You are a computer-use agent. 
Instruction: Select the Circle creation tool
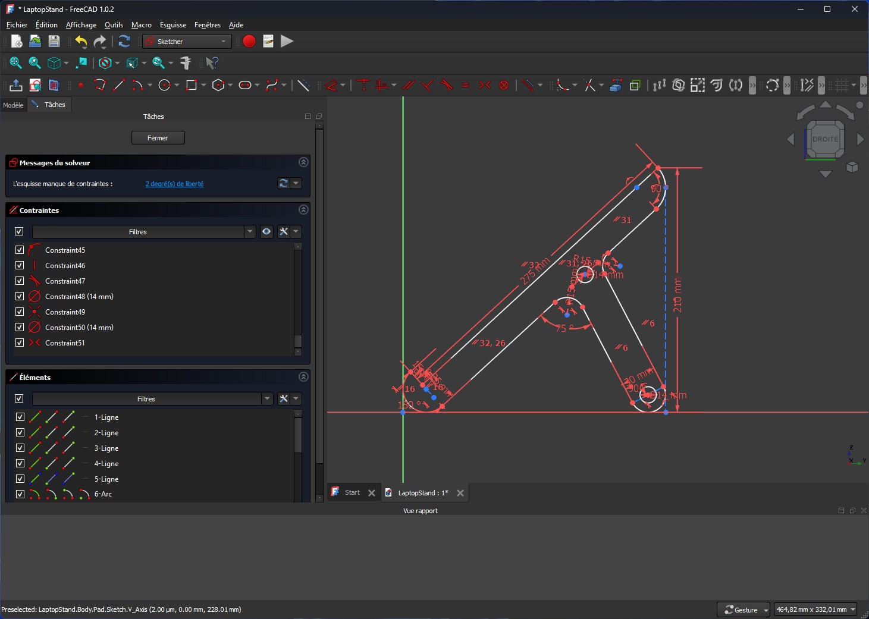[165, 86]
